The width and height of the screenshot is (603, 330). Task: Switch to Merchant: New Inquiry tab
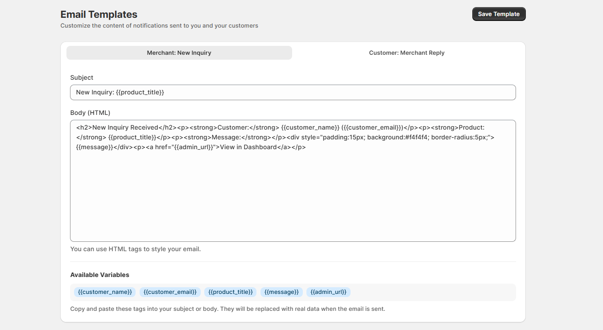click(179, 53)
